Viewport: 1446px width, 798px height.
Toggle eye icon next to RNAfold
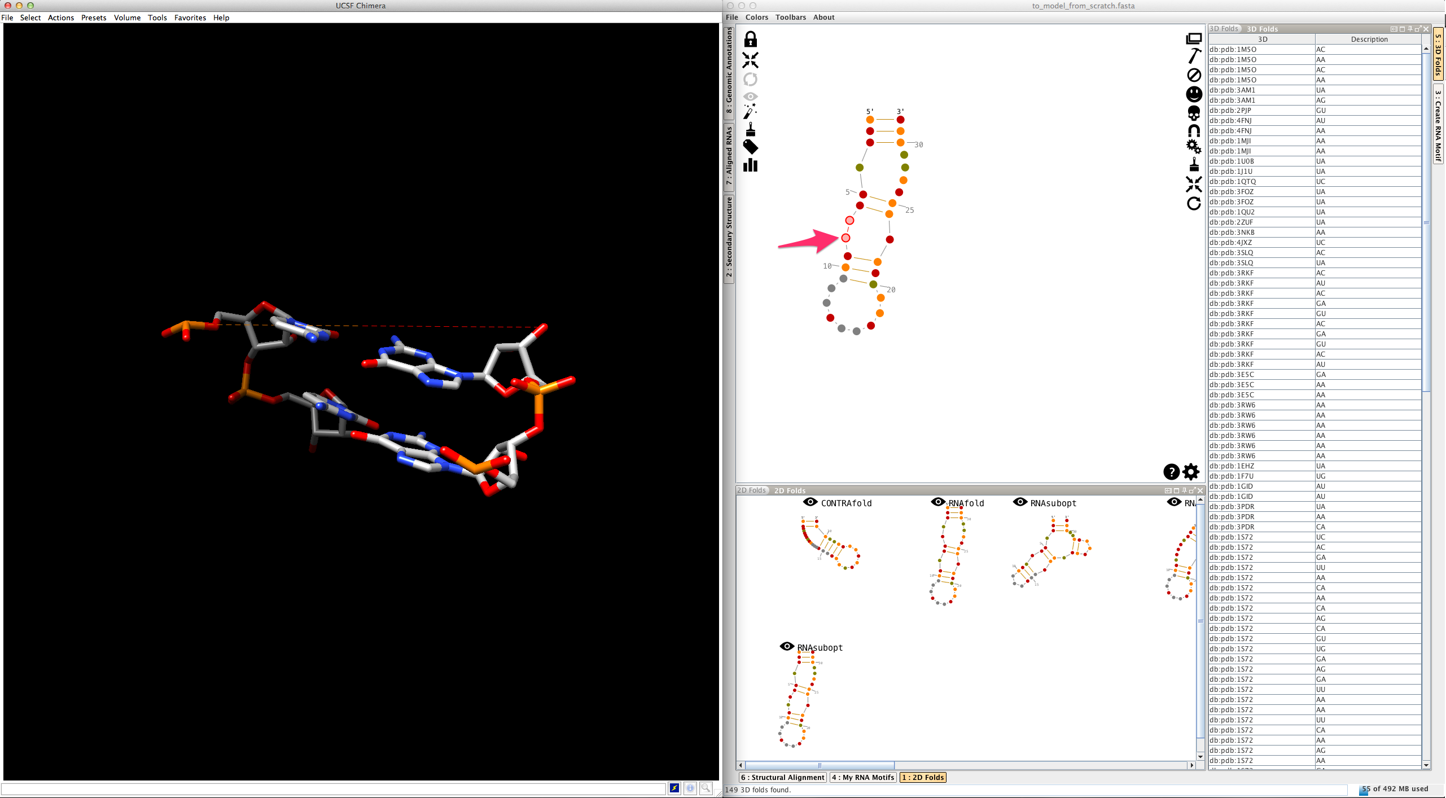pyautogui.click(x=938, y=502)
